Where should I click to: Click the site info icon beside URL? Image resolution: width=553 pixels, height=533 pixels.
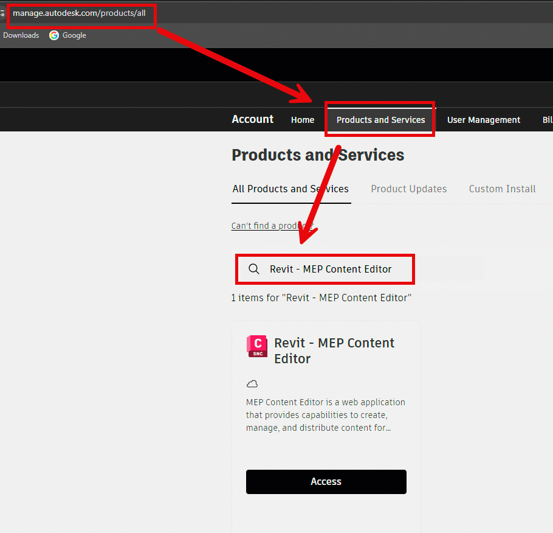2,13
